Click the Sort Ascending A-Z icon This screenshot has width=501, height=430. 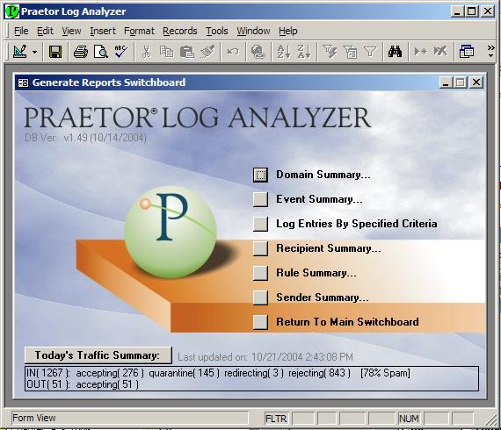[284, 52]
